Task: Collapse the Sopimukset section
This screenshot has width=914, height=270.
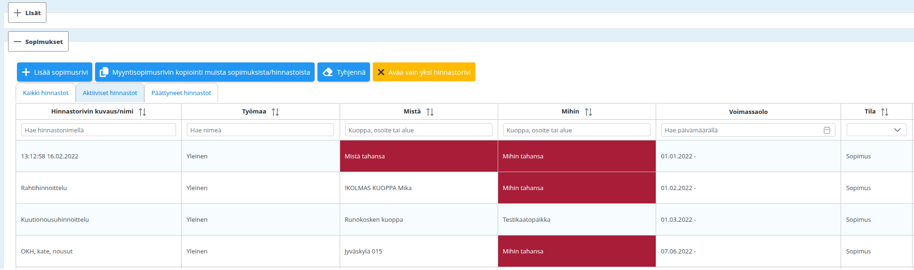Action: point(38,42)
